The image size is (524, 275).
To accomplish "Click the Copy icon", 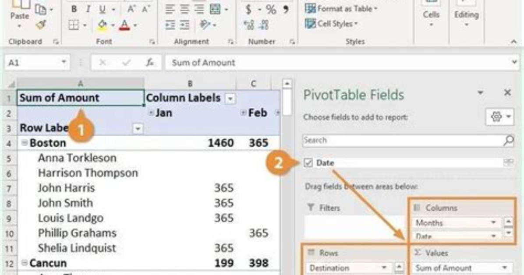I will [41, 10].
